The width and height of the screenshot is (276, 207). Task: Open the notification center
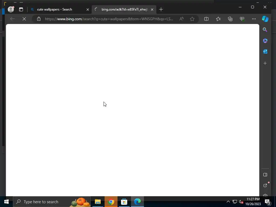tap(268, 202)
